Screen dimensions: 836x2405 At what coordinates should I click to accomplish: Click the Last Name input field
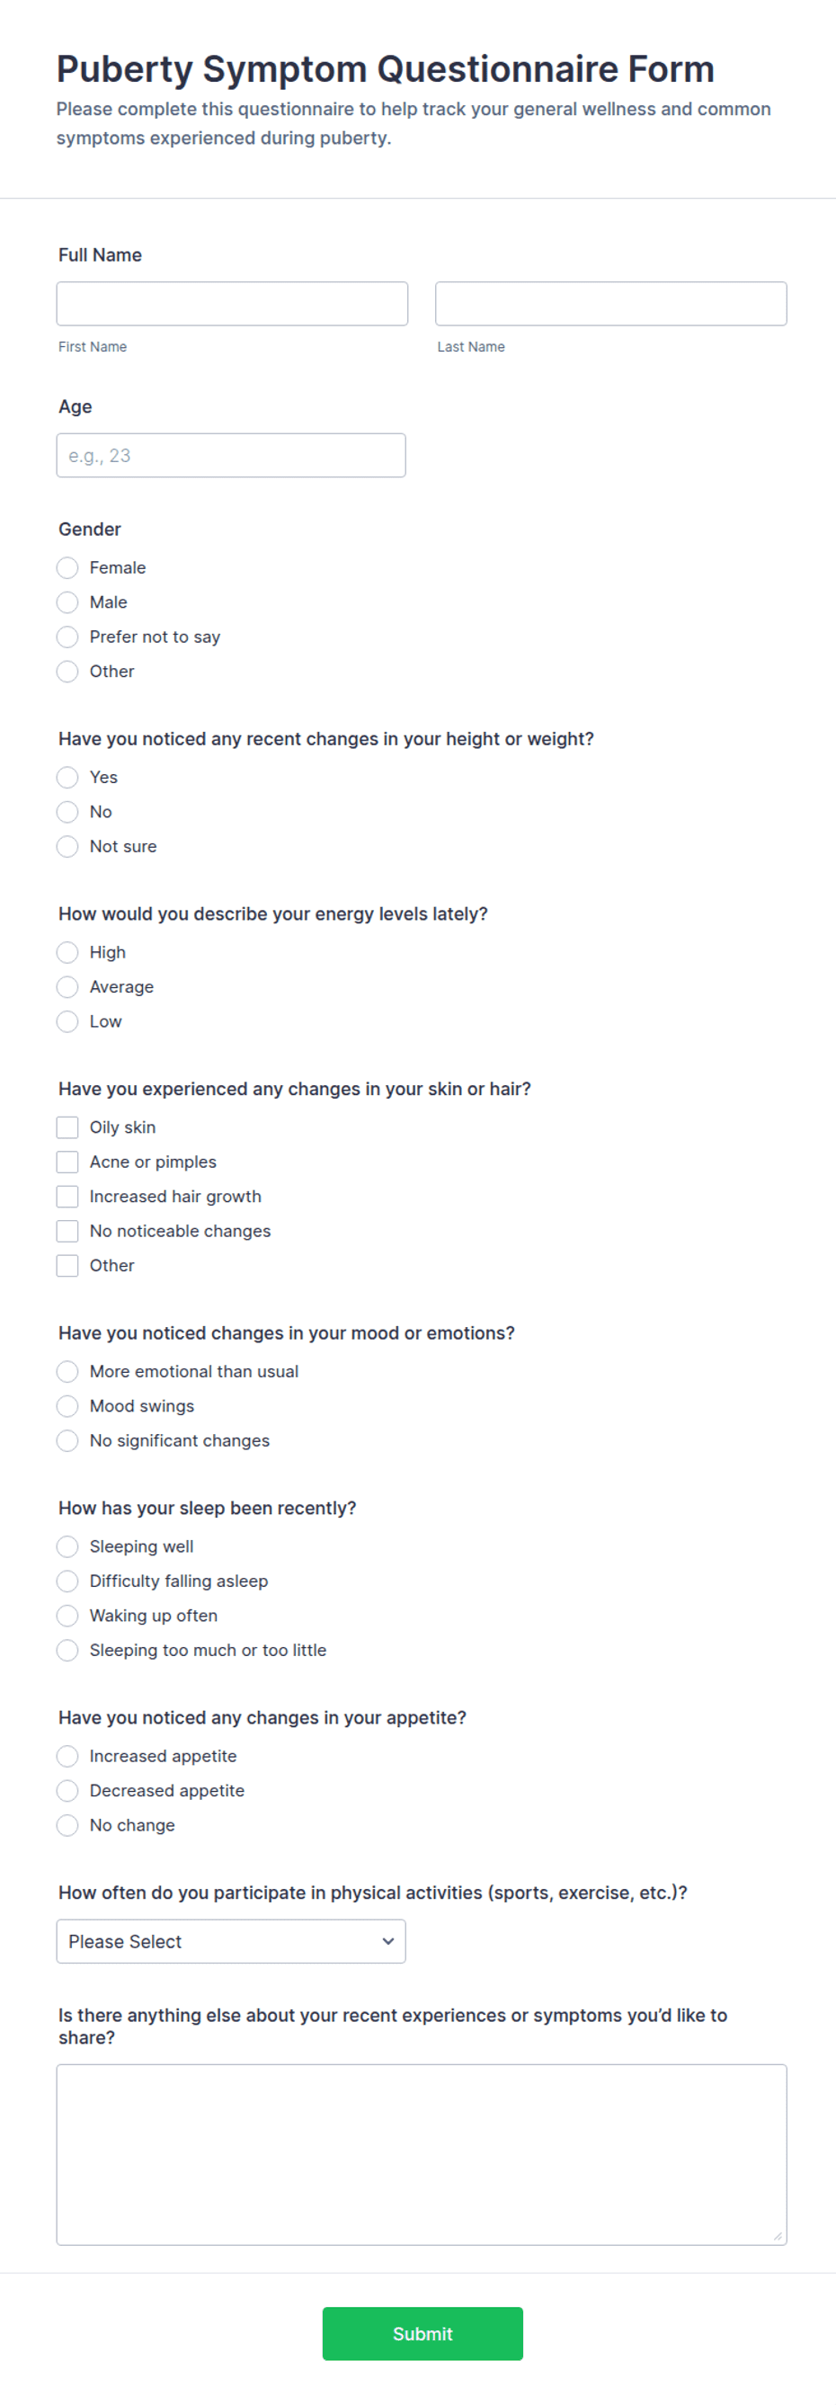pos(610,303)
